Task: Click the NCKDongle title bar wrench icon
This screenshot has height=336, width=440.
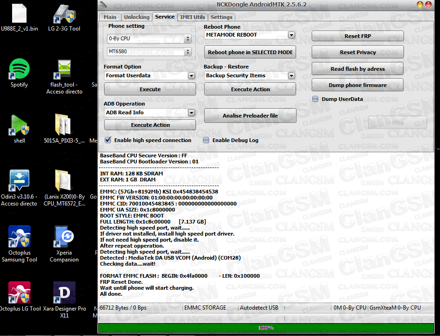Action: coord(103,5)
